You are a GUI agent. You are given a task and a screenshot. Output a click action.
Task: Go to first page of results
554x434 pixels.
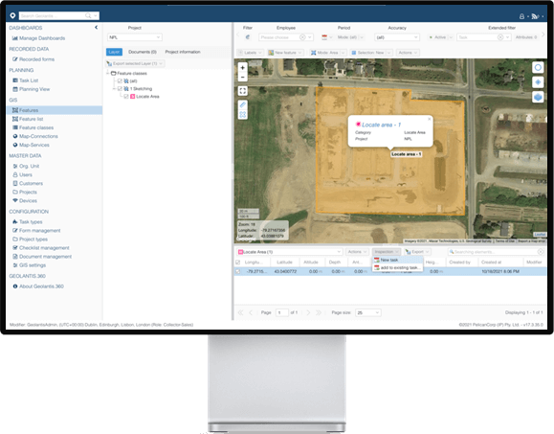click(240, 312)
